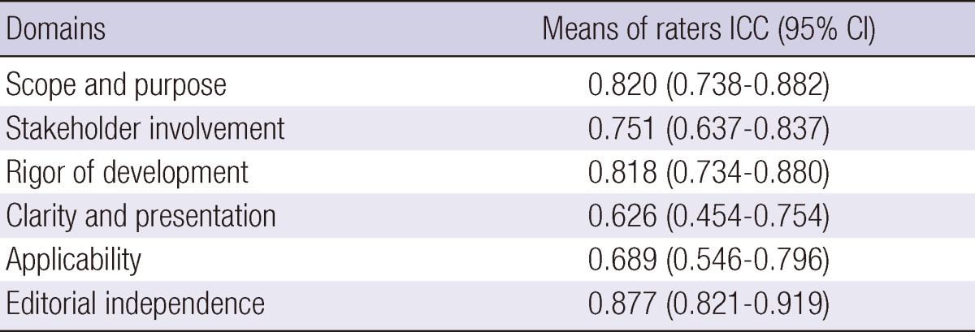
Task: Select the Editorial independence row label
Action: tap(136, 304)
